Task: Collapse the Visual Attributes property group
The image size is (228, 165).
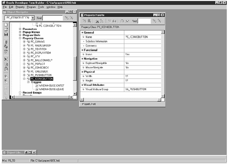Action: pos(83,85)
